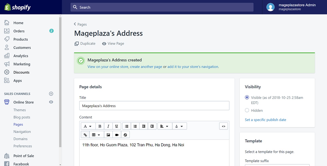Viewport: 327px width, 166px height.
Task: Open Home in the sidebar
Action: 18,23
